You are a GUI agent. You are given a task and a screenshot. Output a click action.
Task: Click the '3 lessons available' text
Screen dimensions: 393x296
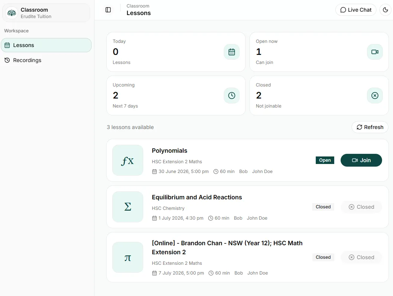[x=130, y=127]
